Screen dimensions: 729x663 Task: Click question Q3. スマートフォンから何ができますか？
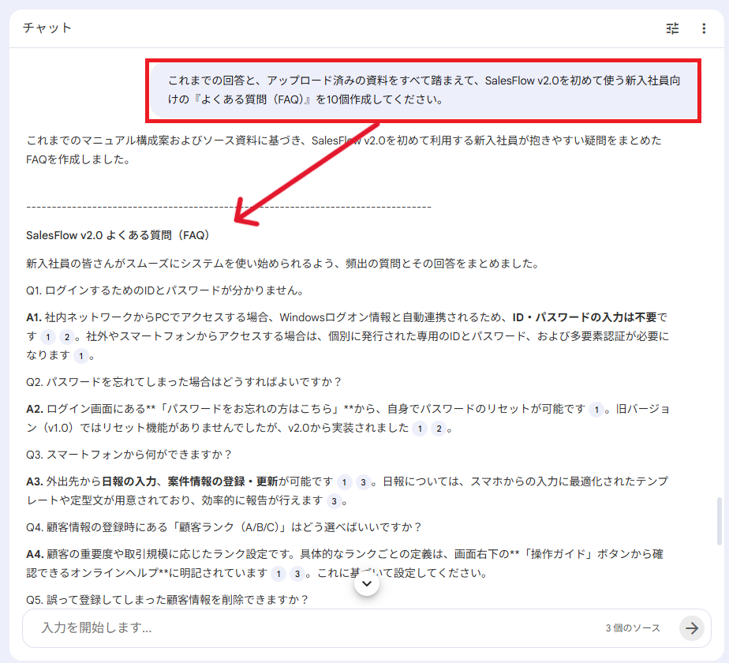(x=129, y=455)
